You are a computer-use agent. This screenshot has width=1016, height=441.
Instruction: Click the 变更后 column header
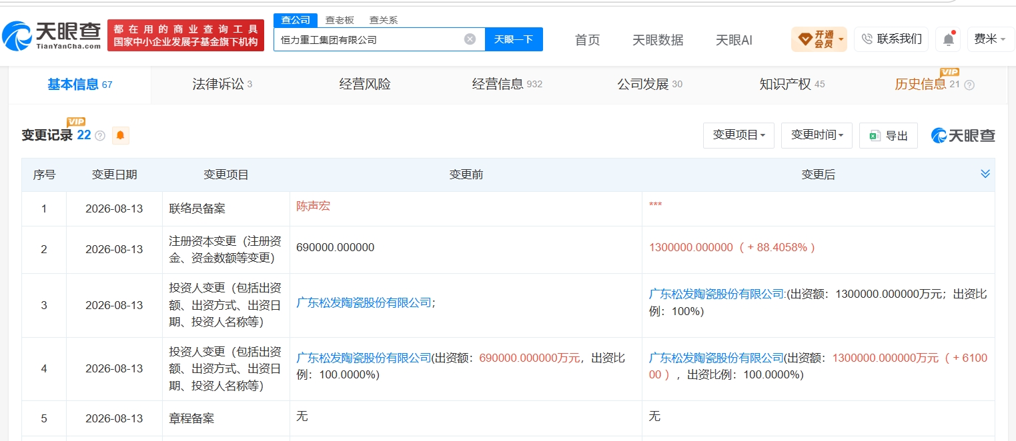pyautogui.click(x=818, y=175)
